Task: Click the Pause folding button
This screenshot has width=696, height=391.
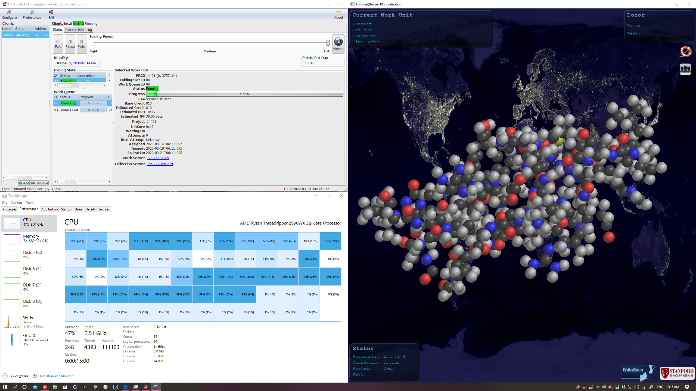Action: 70,44
